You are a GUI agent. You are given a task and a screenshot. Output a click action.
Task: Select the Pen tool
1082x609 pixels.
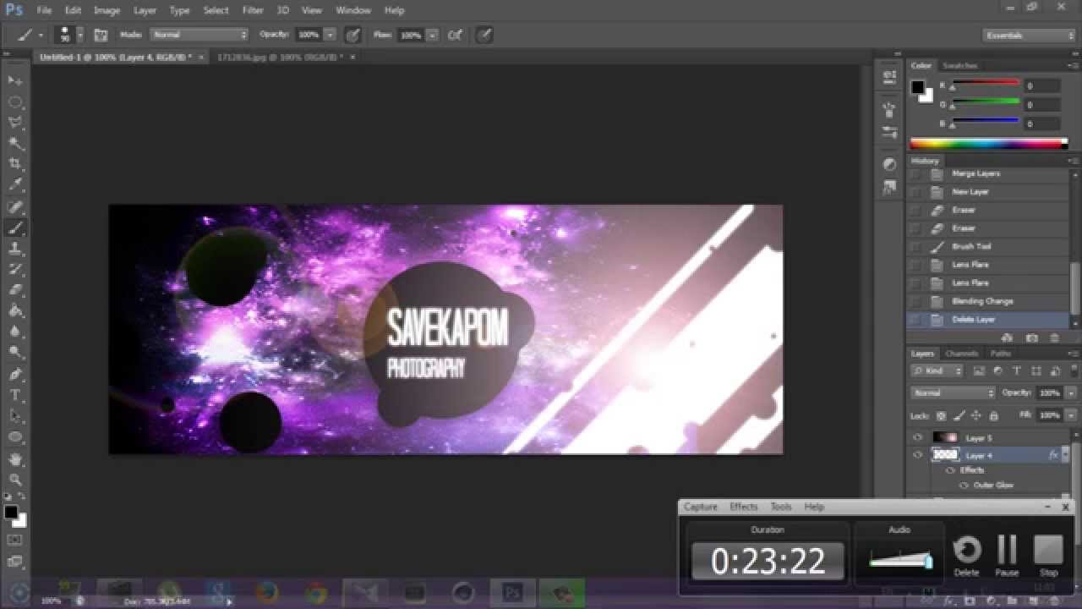(x=15, y=374)
